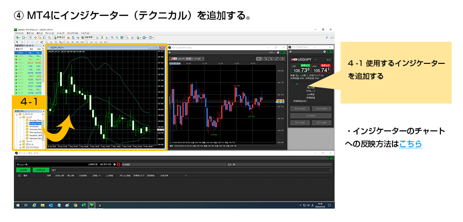Viewport: 463px width, 222px height.
Task: Select Average Directional indicator in navigator
Action: tap(35, 121)
